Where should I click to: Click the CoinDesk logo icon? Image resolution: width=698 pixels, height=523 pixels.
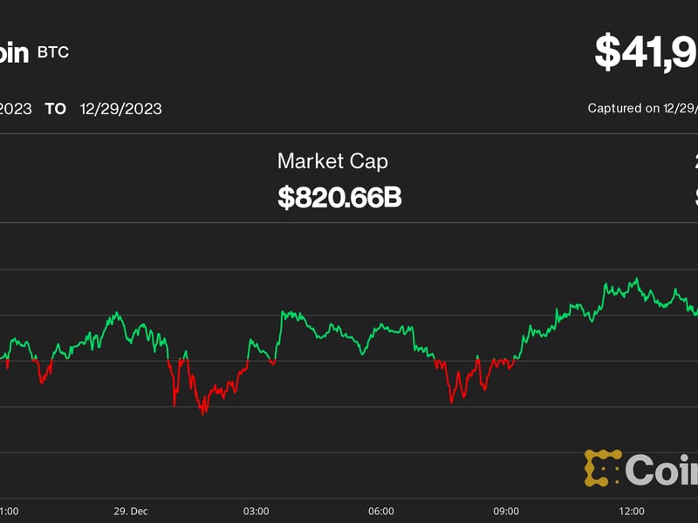[x=602, y=467]
